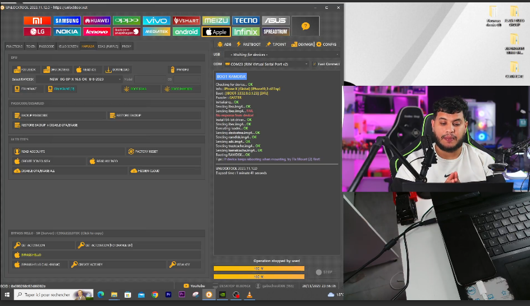
Task: Click the upper 100% progress bar
Action: [259, 268]
